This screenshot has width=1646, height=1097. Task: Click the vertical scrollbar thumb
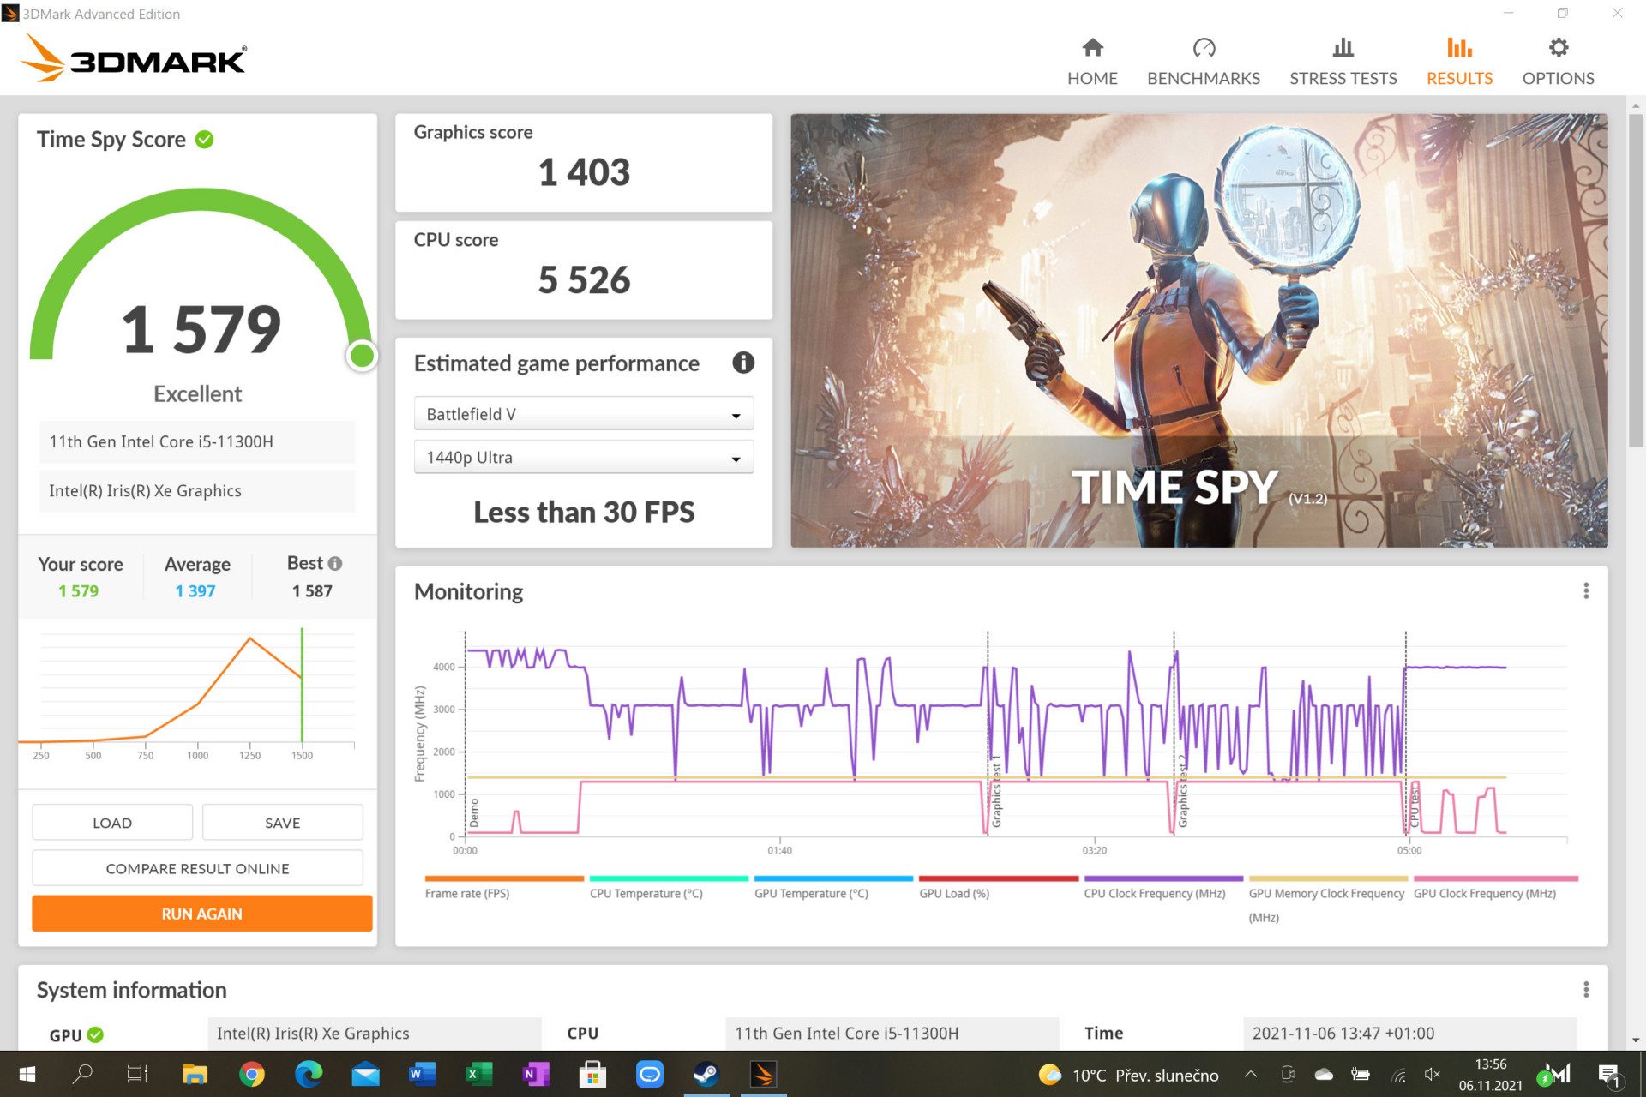coord(1636,280)
